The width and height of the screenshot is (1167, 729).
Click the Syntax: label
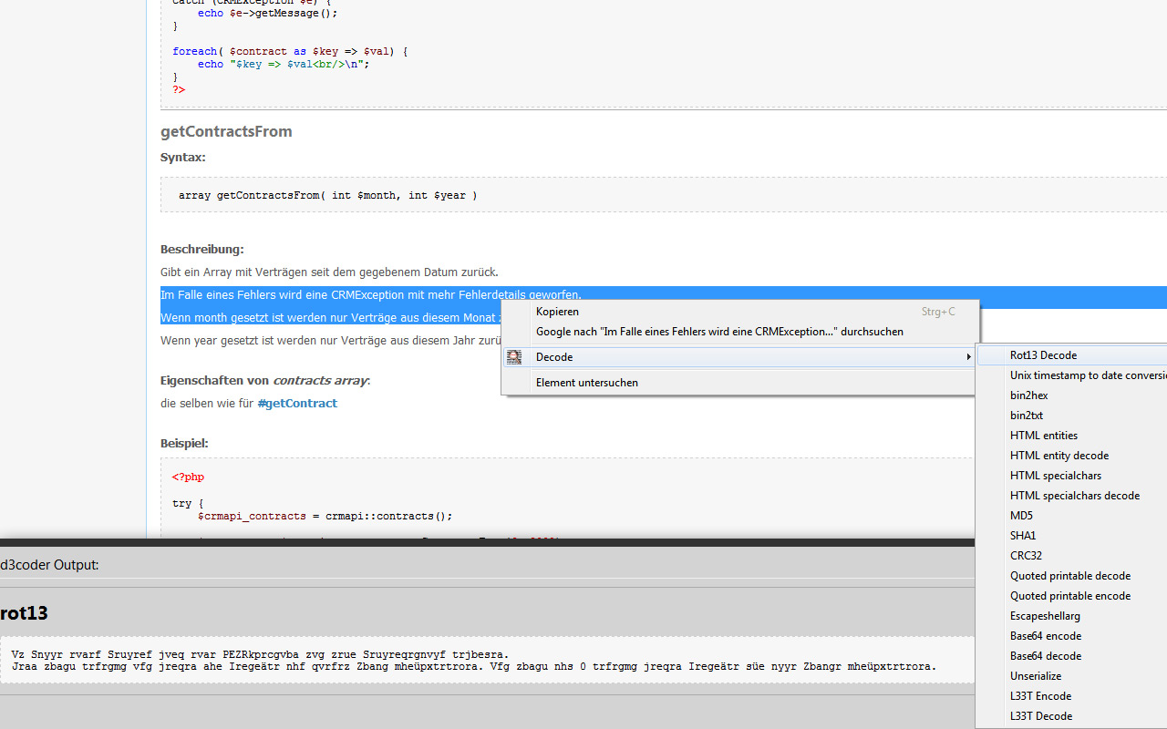(183, 158)
